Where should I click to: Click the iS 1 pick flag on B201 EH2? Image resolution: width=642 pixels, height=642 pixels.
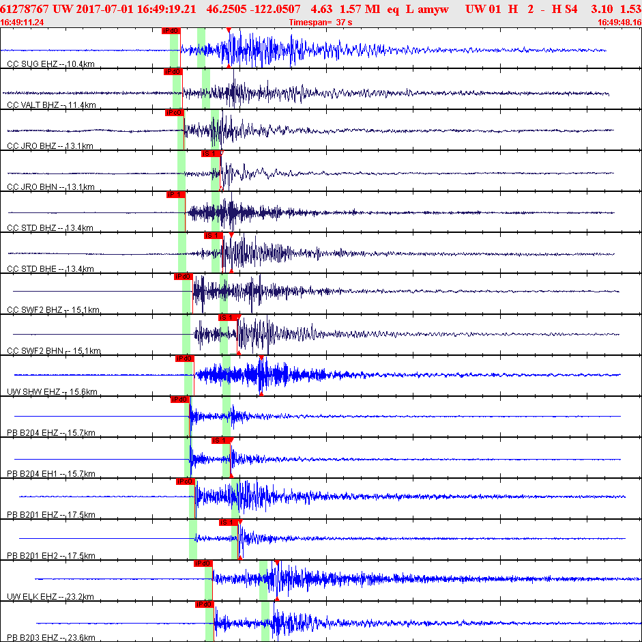point(229,522)
